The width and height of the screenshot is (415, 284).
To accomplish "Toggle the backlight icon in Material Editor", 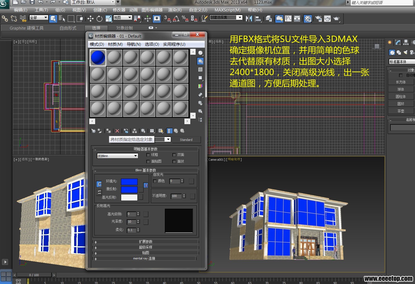I will (x=200, y=61).
